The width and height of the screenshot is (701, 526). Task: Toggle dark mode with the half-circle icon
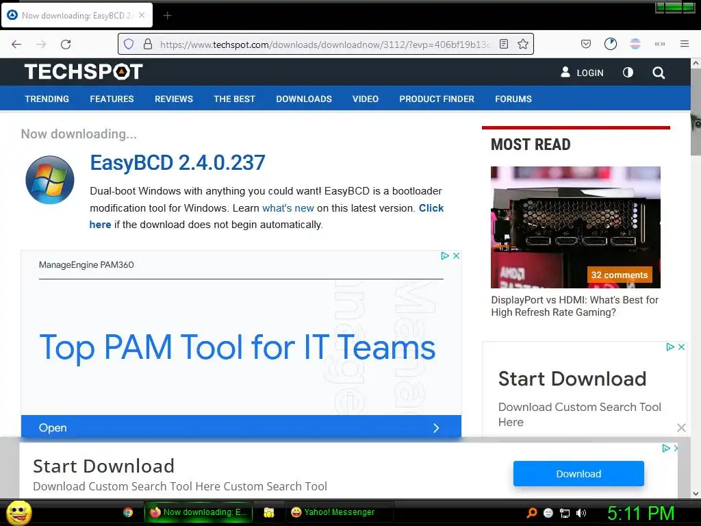point(628,73)
